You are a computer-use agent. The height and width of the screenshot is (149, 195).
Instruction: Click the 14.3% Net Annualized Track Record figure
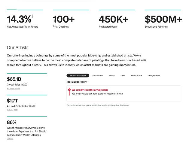pos(19,20)
